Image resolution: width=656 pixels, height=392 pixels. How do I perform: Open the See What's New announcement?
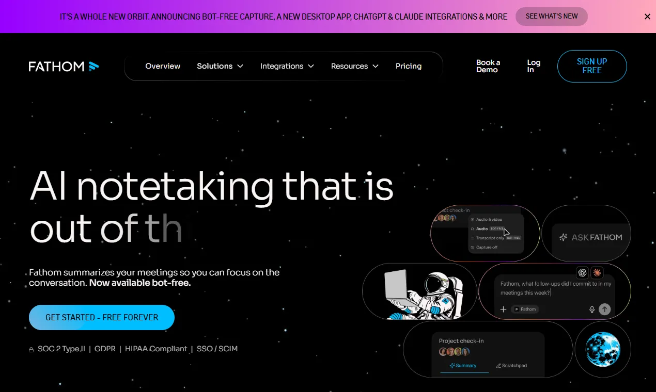tap(552, 17)
